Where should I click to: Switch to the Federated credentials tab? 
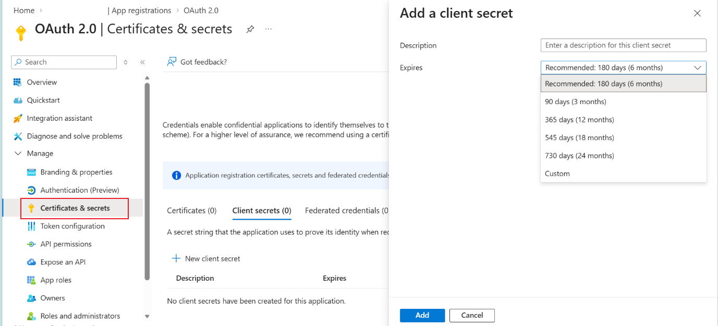point(347,210)
